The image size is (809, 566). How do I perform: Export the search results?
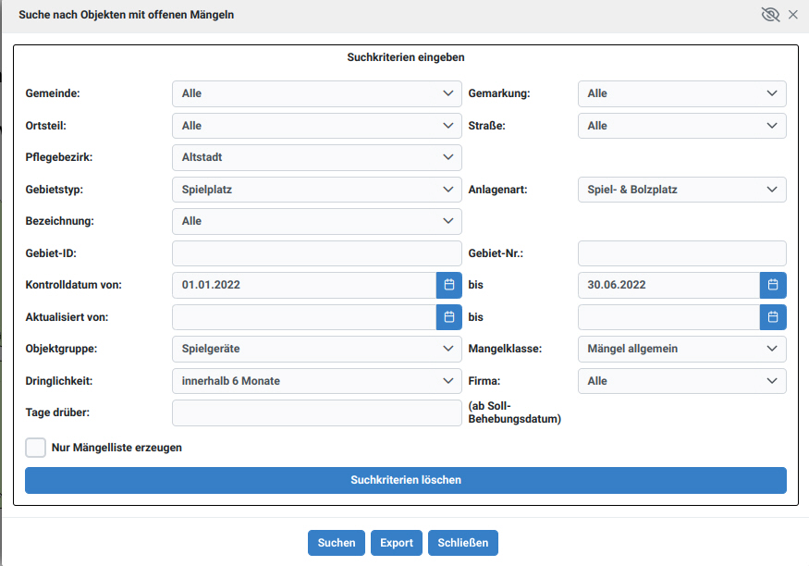click(x=396, y=543)
